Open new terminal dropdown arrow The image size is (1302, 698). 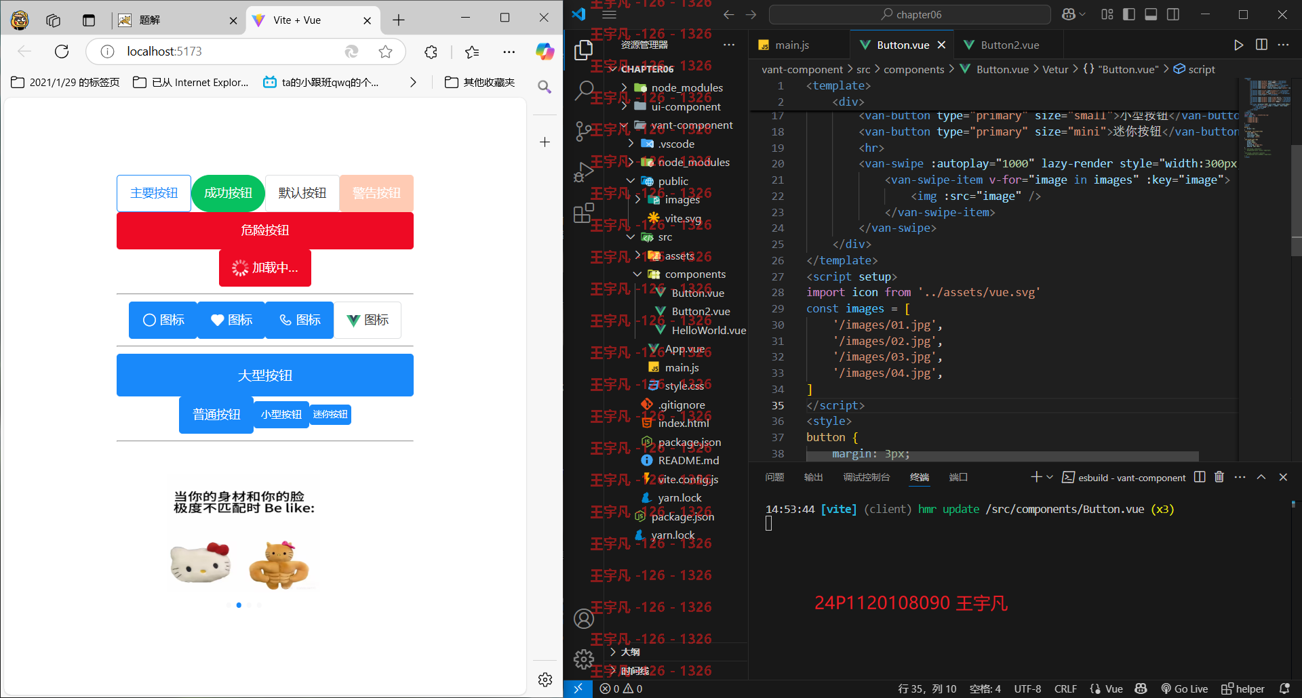click(1050, 477)
